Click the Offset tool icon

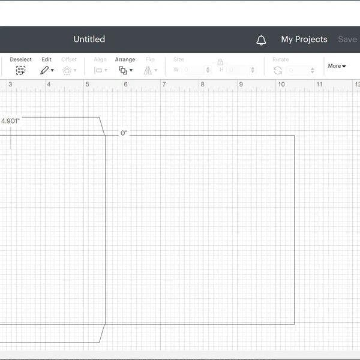point(67,70)
